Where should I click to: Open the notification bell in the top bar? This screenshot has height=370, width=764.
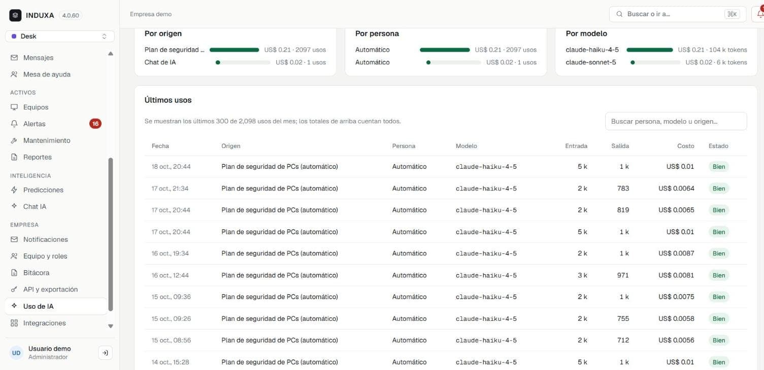[x=759, y=14]
